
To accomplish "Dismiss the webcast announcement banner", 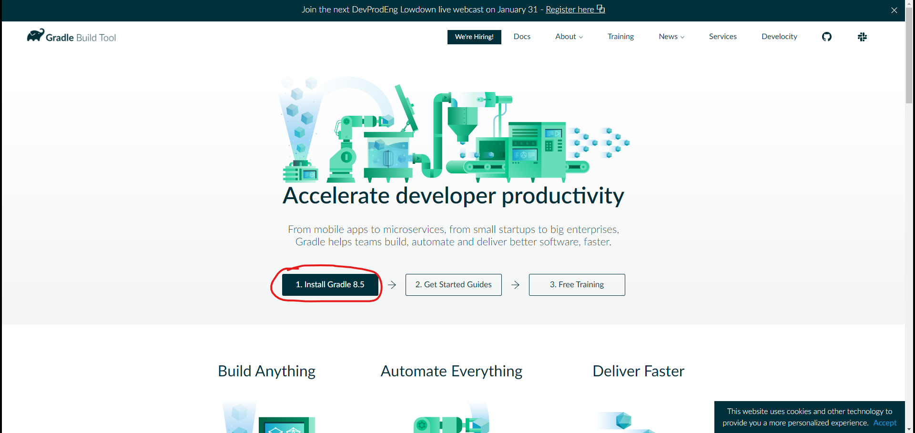I will [x=894, y=10].
